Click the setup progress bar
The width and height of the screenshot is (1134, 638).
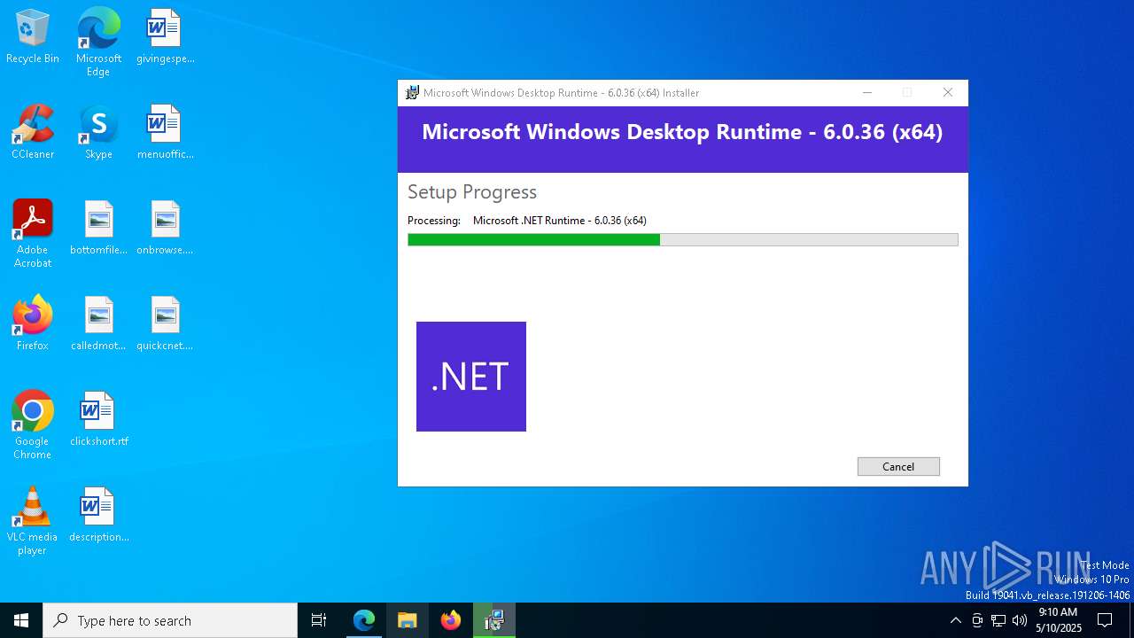pos(682,239)
